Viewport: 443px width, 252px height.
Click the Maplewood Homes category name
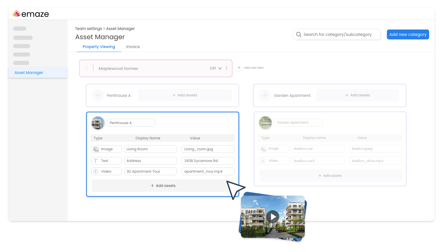[x=118, y=68]
